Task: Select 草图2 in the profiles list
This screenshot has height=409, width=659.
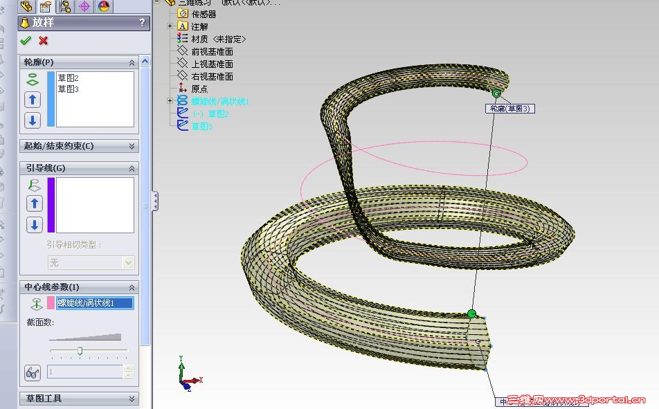Action: click(x=68, y=78)
